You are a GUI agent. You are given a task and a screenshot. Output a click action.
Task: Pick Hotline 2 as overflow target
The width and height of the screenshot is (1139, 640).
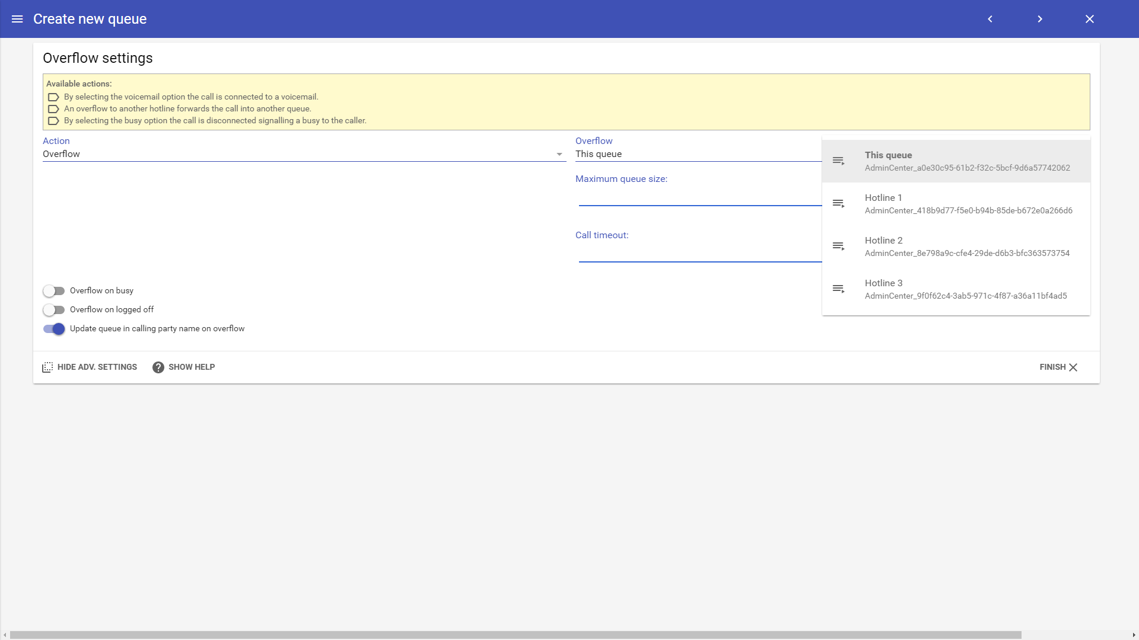click(x=967, y=246)
